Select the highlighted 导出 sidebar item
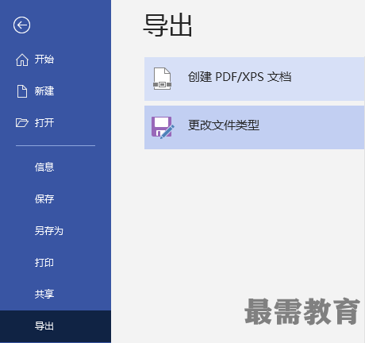Image resolution: width=365 pixels, height=343 pixels. pos(56,326)
